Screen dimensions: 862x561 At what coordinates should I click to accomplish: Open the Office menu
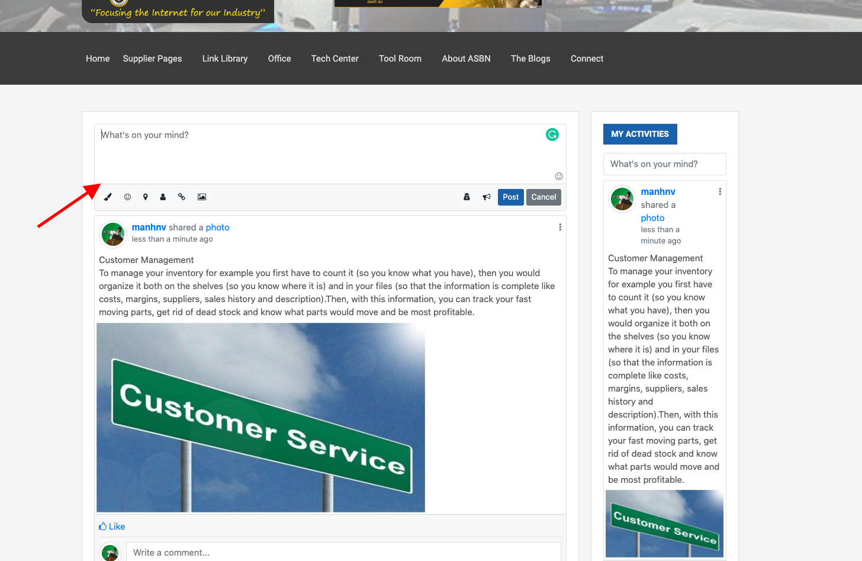tap(279, 59)
